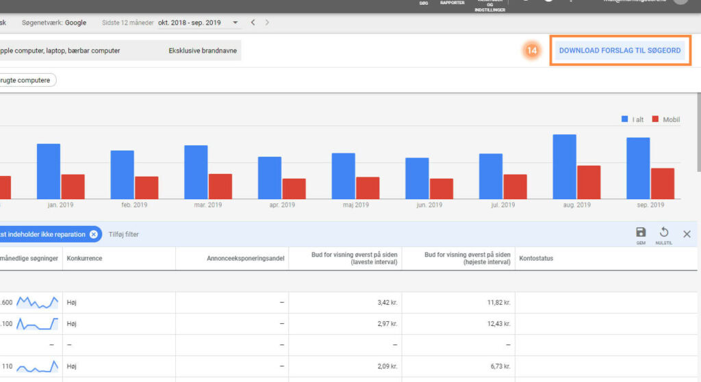Click the Nulstil reset filter icon
Image resolution: width=701 pixels, height=382 pixels.
click(663, 233)
